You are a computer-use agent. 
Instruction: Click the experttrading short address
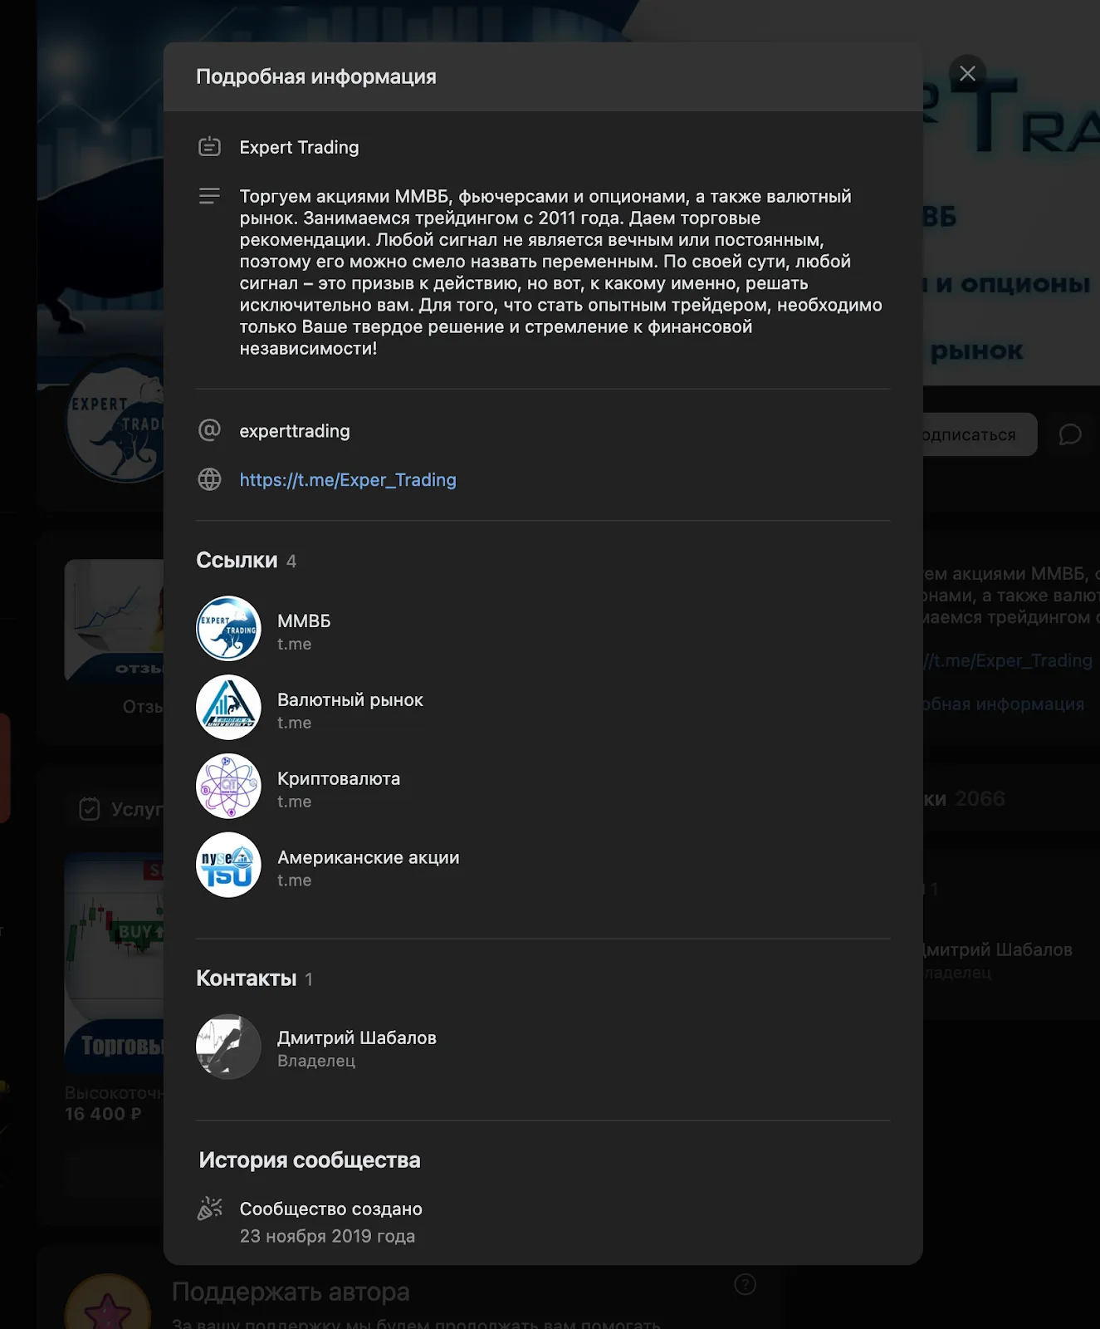tap(294, 431)
